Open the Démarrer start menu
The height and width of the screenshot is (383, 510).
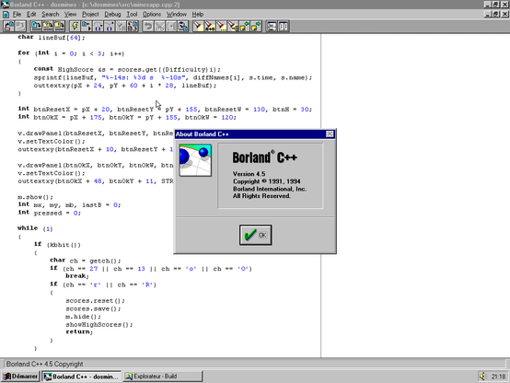point(20,377)
